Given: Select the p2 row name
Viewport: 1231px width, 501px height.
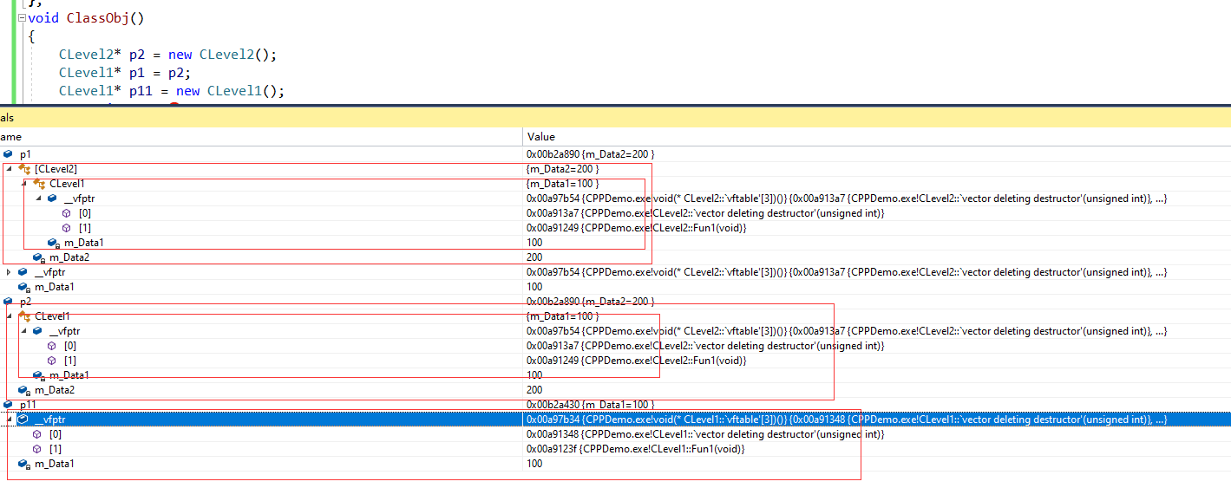Looking at the screenshot, I should (25, 302).
